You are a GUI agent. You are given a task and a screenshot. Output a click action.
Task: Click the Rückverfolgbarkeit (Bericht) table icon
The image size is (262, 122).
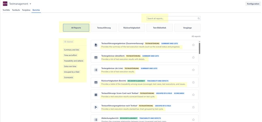pos(96,82)
